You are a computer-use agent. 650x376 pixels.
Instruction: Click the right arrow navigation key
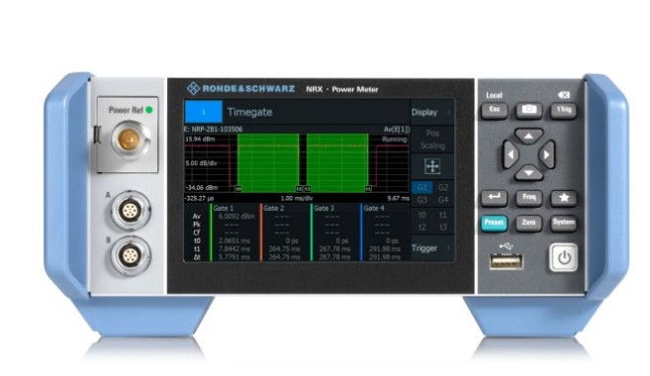coord(547,154)
